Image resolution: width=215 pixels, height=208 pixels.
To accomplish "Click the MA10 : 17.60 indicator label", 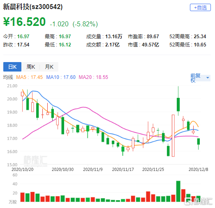I will 61,77.
